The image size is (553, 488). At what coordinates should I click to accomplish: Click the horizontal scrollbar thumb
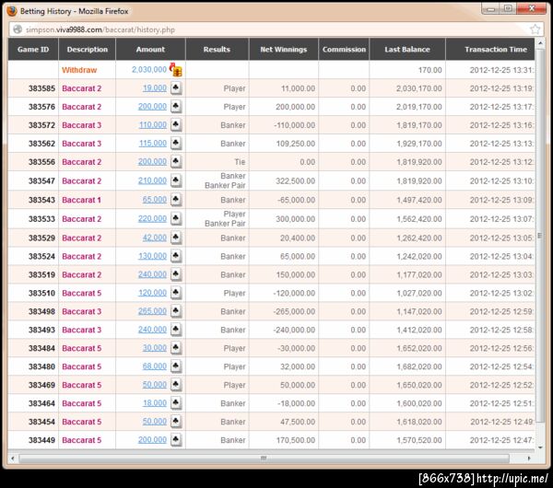click(265, 459)
